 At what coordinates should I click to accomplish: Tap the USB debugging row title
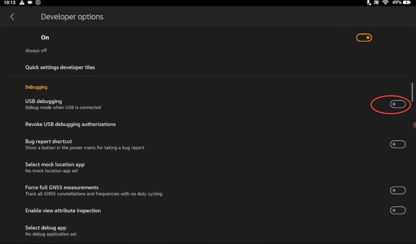tap(44, 101)
